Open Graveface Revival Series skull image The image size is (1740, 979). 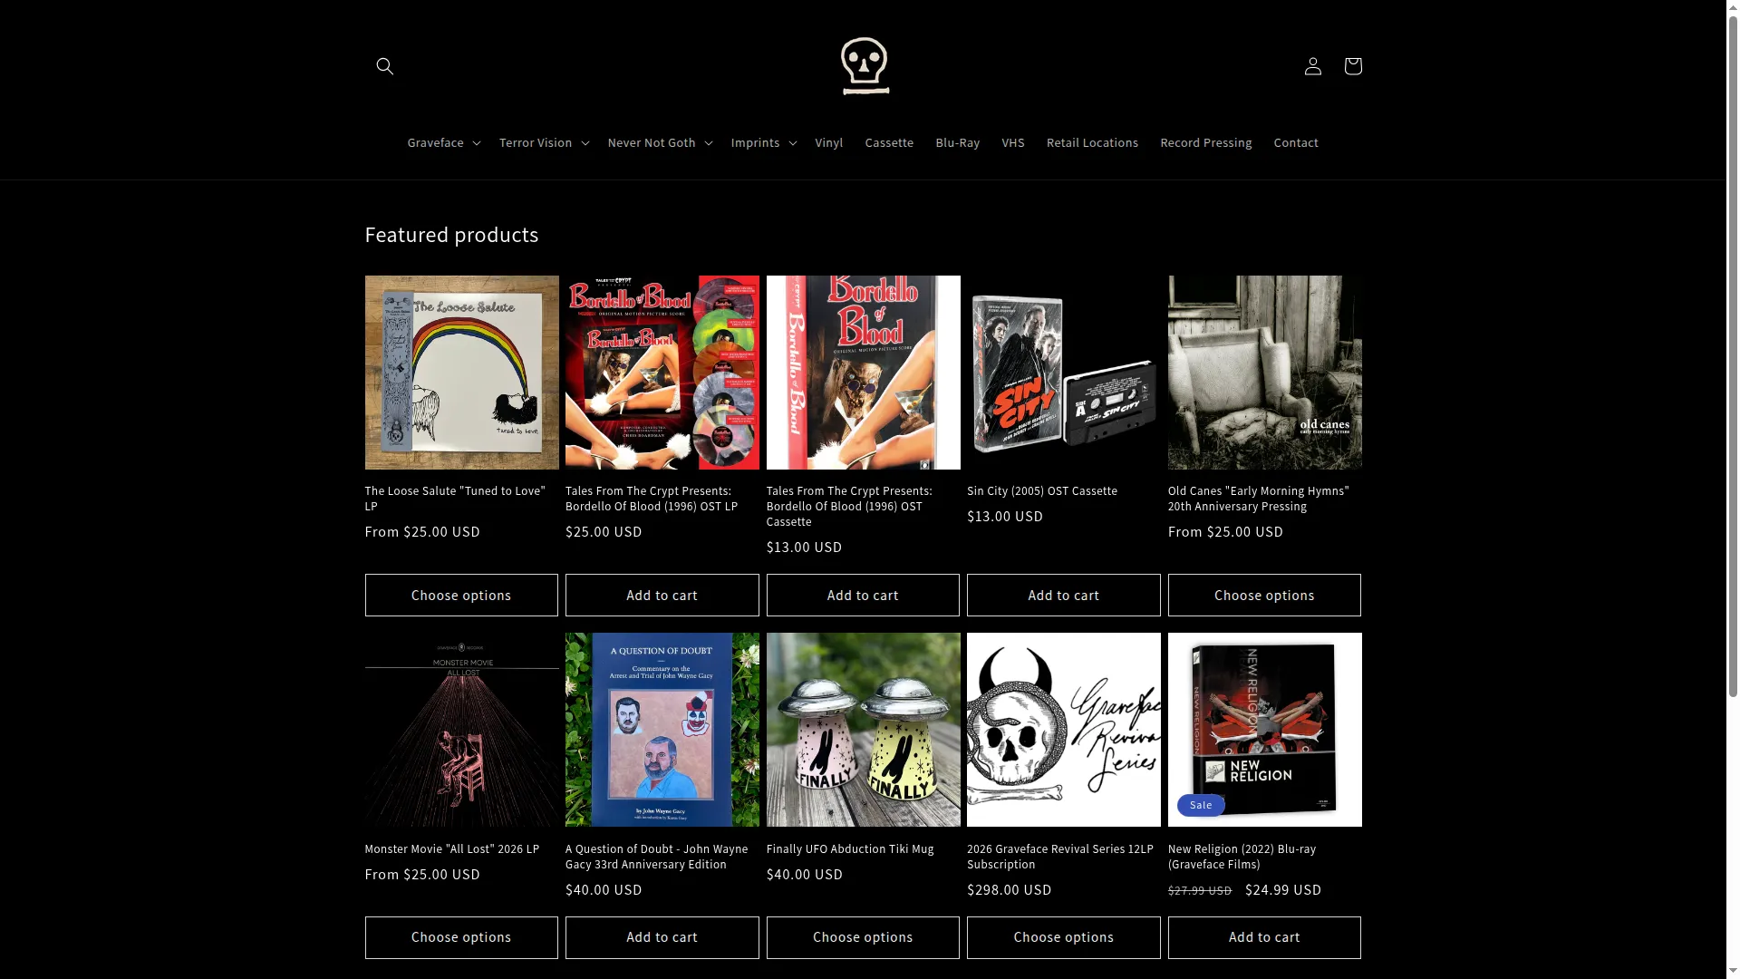1063,730
